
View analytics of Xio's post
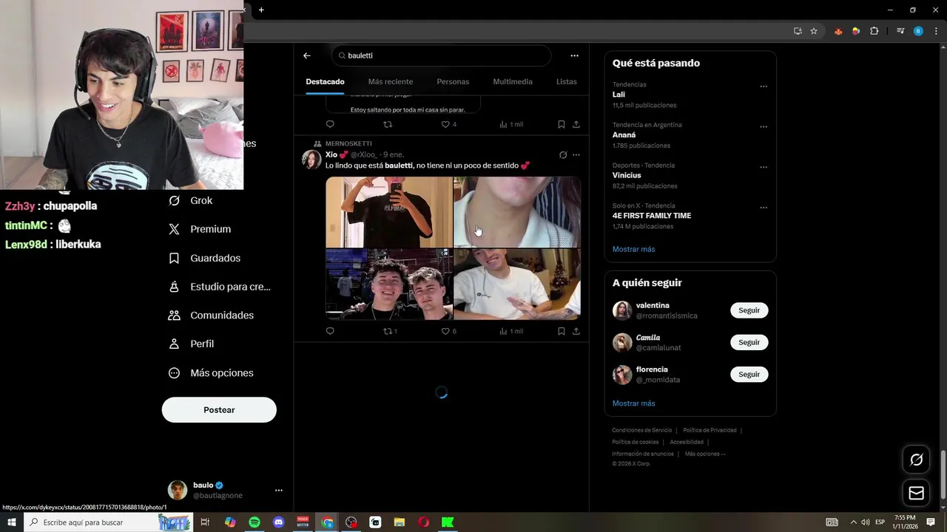511,331
